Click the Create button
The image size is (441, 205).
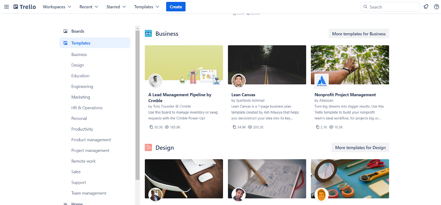(x=176, y=7)
